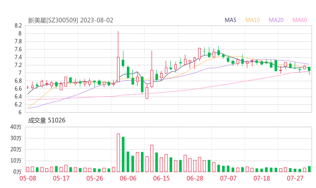316x188 pixels.
Task: Click the 07-27 date axis label
Action: coord(295,178)
